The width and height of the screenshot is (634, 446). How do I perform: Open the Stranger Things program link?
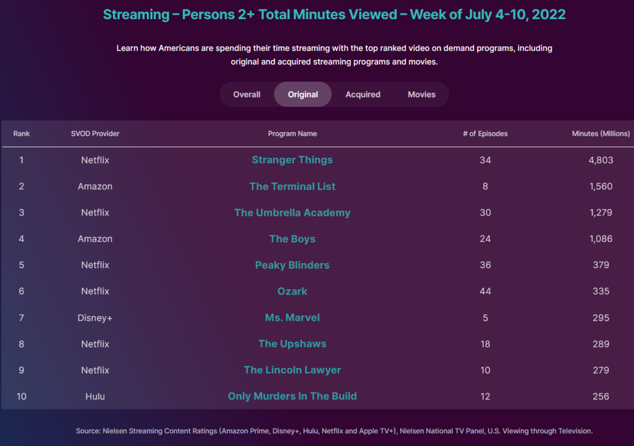(292, 160)
